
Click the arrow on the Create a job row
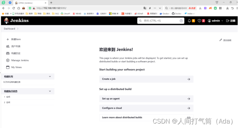pos(189,79)
